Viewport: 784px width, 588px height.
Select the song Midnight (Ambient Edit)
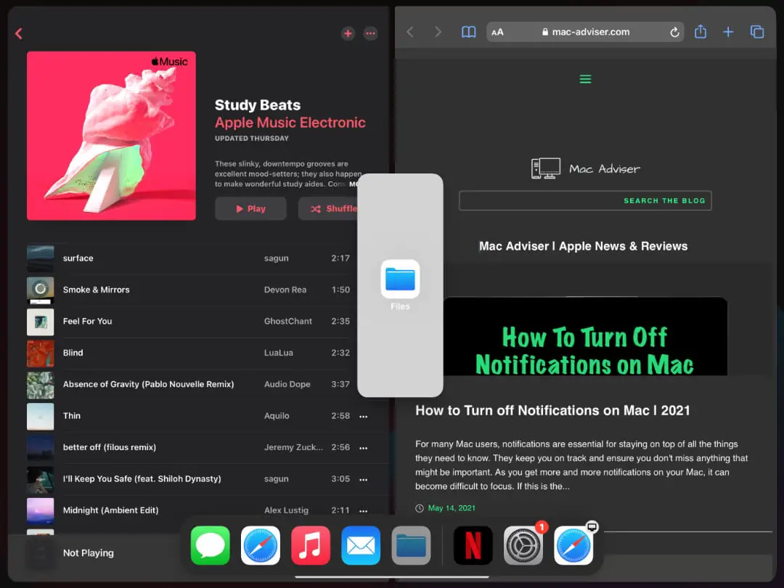199,510
